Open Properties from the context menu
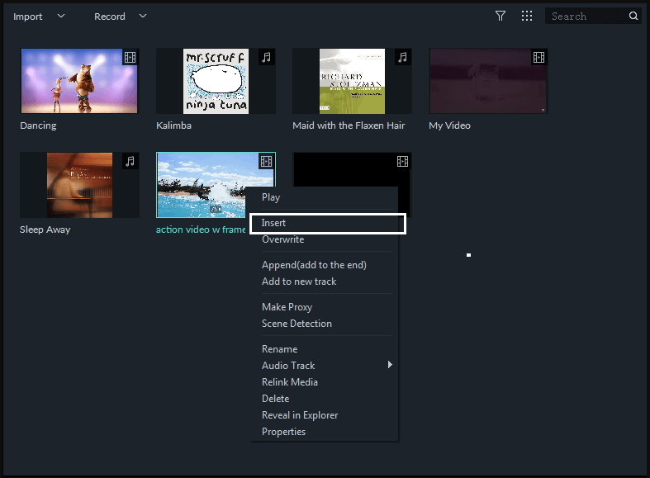Image resolution: width=650 pixels, height=478 pixels. coord(283,432)
